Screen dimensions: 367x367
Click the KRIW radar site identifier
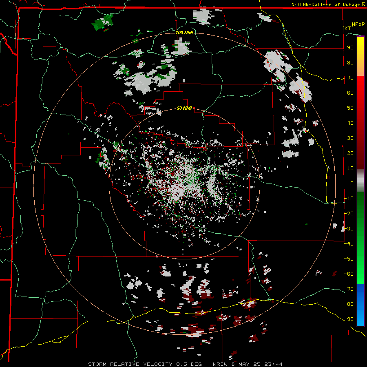point(220,364)
